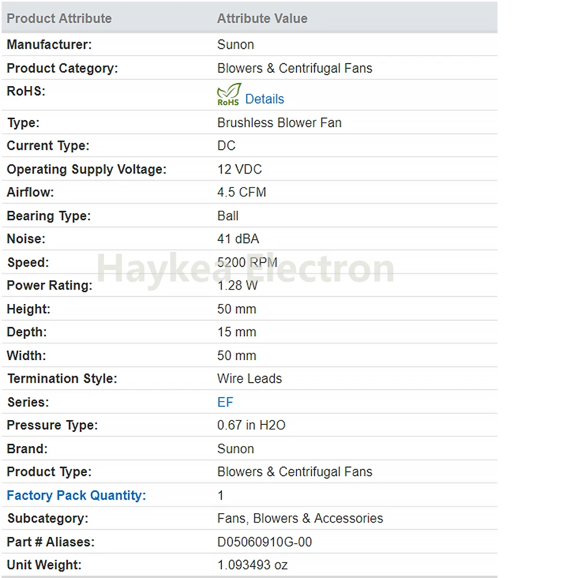Click the Factory Pack Quantity label link

click(76, 495)
